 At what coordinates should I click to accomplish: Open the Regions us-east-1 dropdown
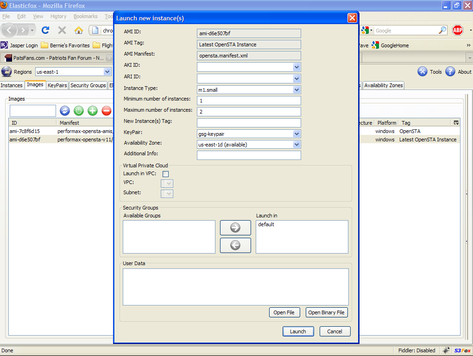tap(107, 72)
